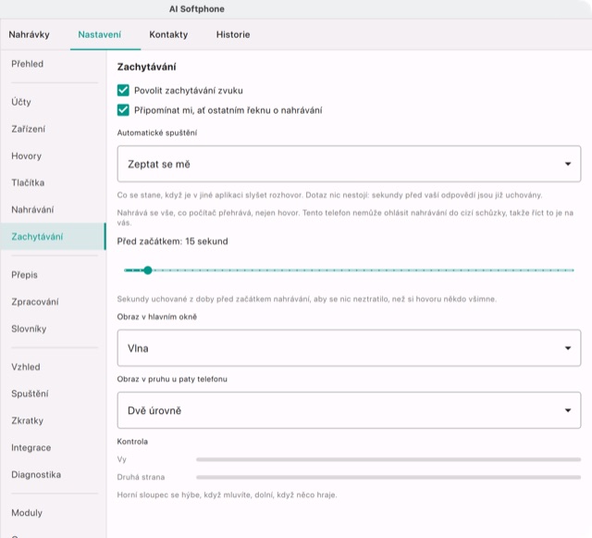
Task: Select the Nastavení tab
Action: pos(99,34)
